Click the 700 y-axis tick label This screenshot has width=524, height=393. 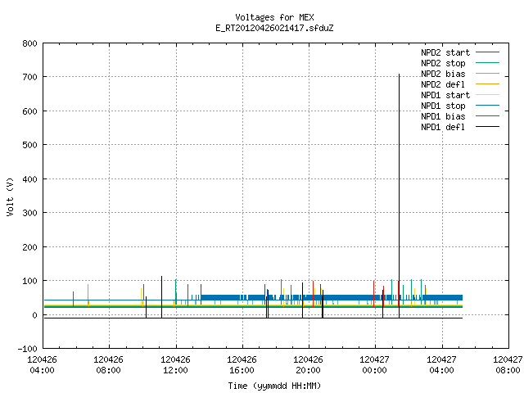coord(29,77)
